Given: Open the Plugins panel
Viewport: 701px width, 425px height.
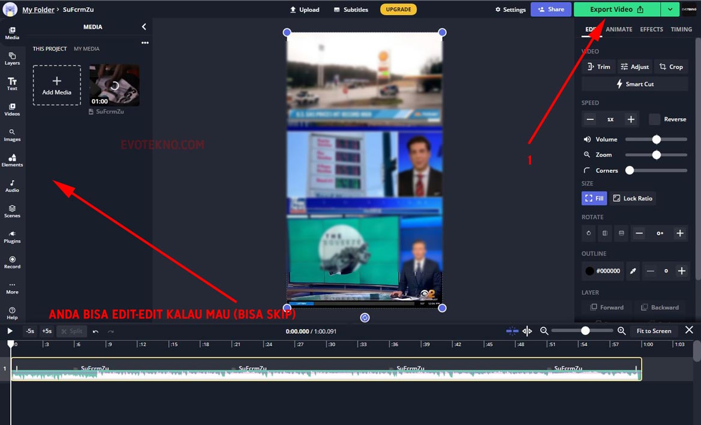Looking at the screenshot, I should tap(12, 237).
